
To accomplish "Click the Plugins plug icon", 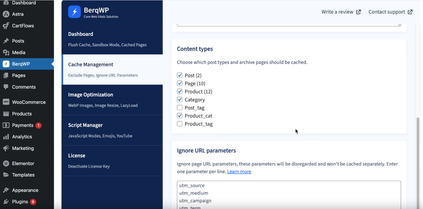I will (x=6, y=202).
